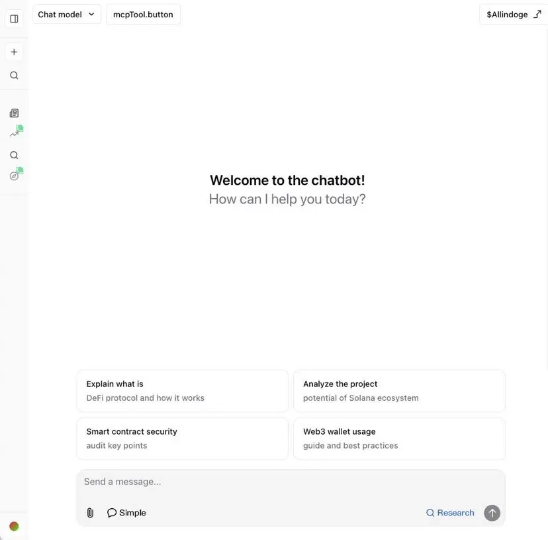Pick 'Smart contract security' suggestion card
Image resolution: width=548 pixels, height=540 pixels.
[182, 439]
